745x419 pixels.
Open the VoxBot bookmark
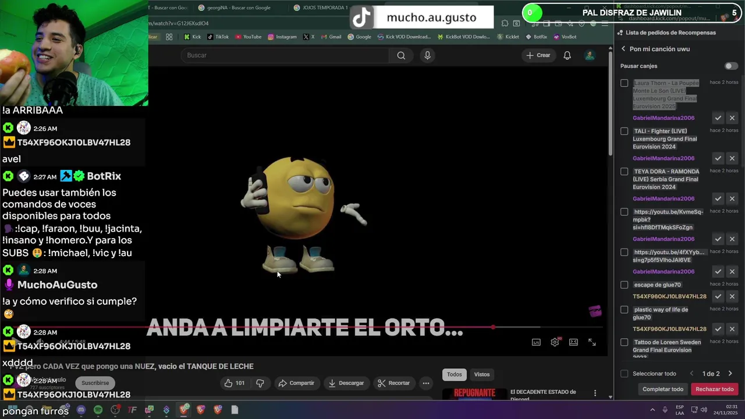point(565,37)
